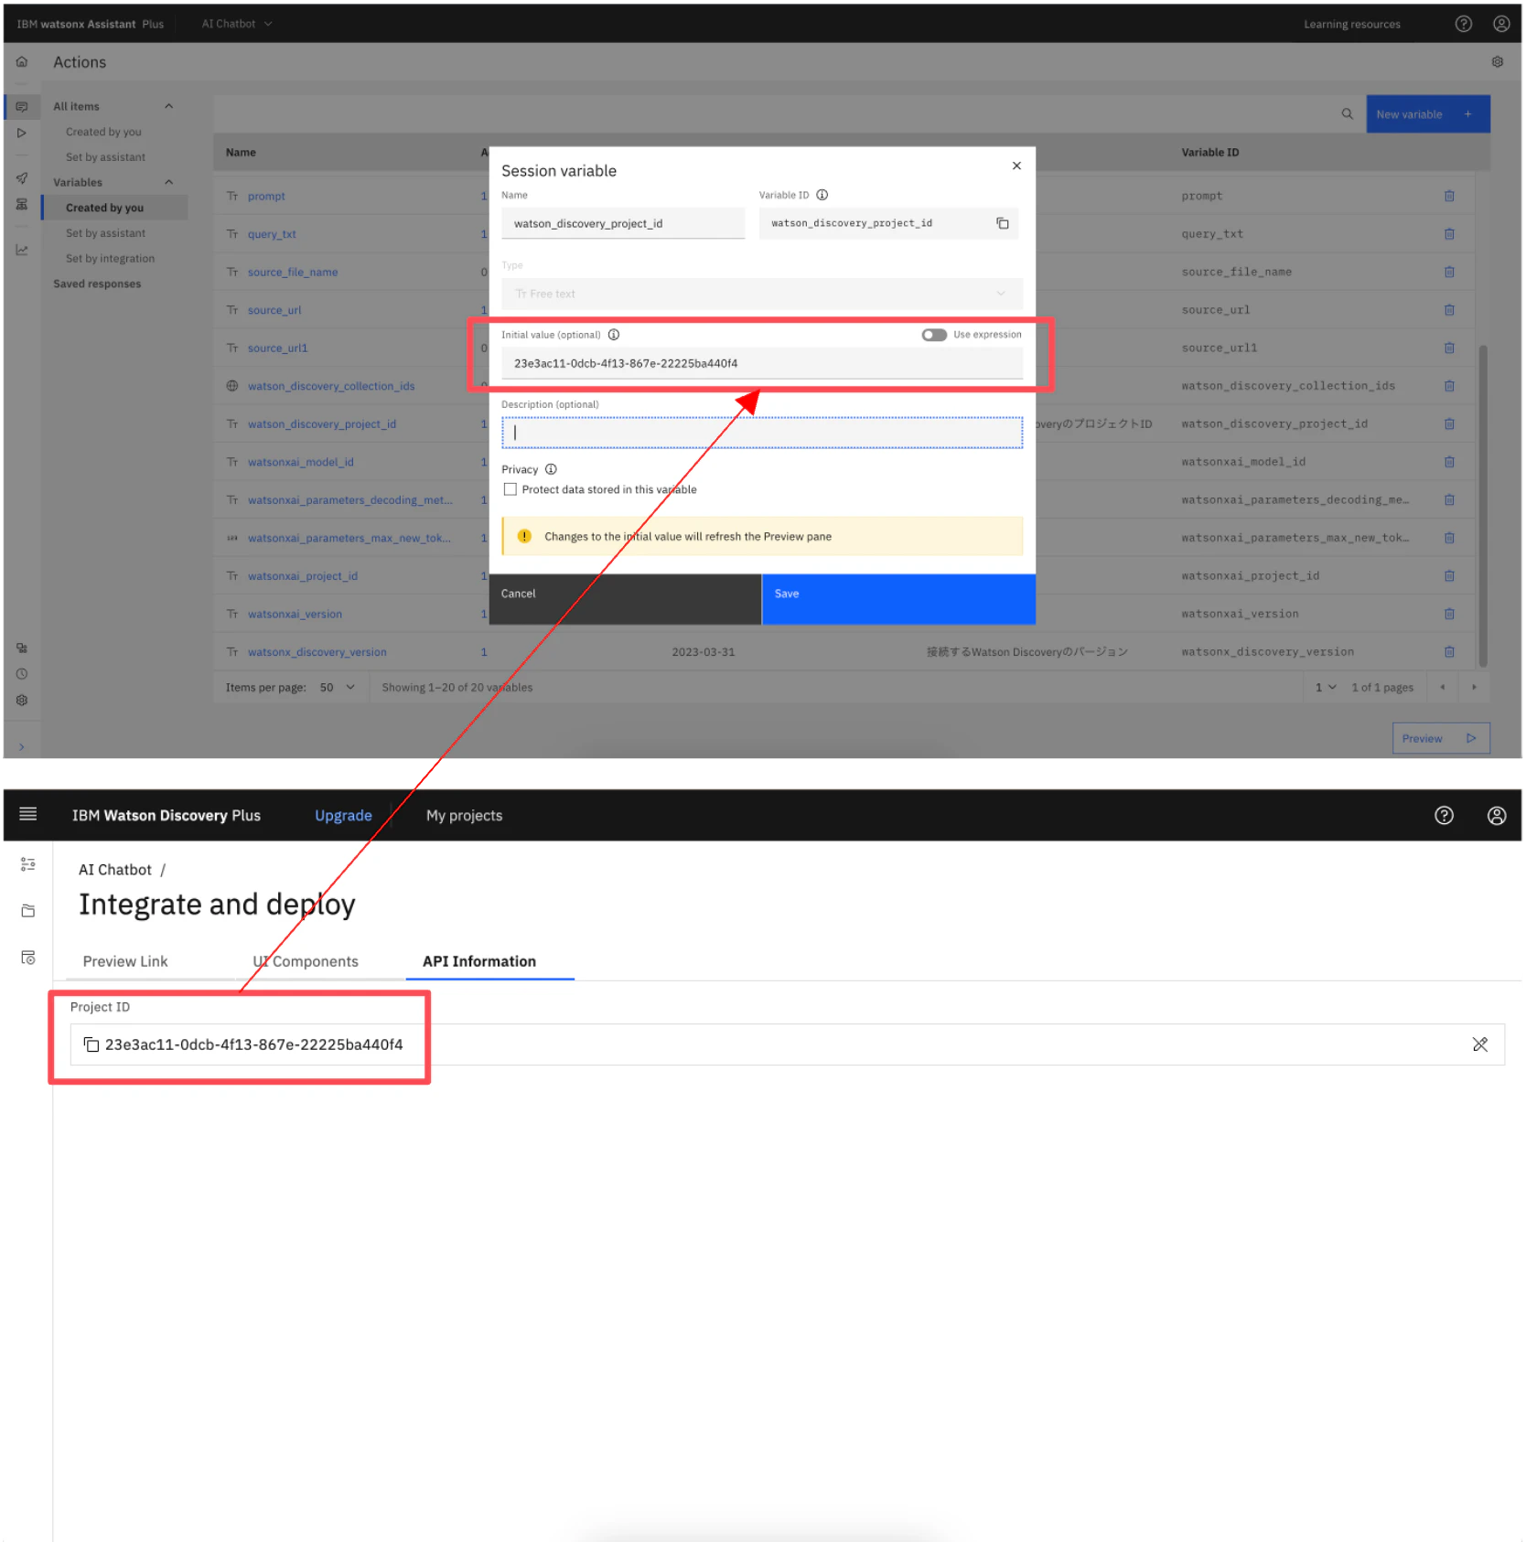1526x1542 pixels.
Task: Open Discovery sidebar improve and customize icon
Action: point(28,863)
